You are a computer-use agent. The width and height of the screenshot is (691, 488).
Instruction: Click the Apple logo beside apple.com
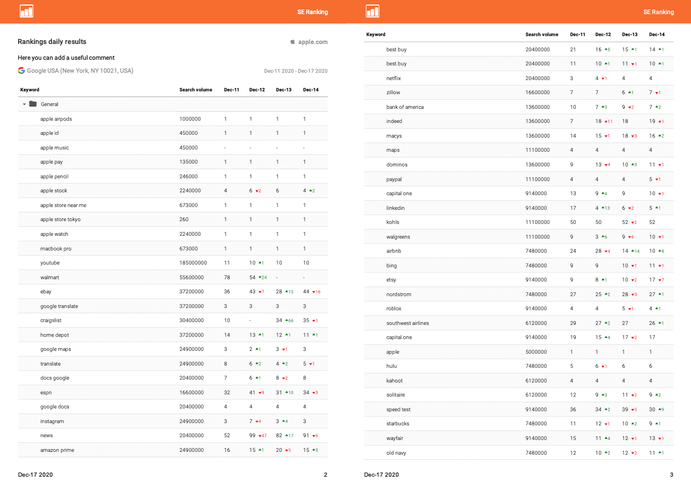click(x=292, y=42)
